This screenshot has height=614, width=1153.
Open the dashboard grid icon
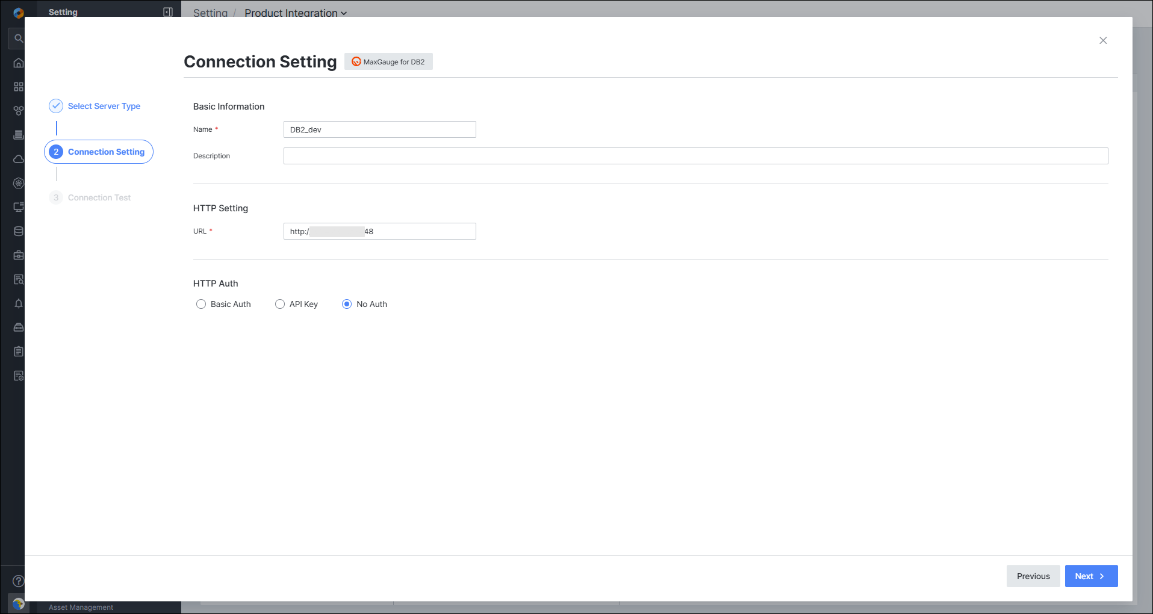click(19, 87)
